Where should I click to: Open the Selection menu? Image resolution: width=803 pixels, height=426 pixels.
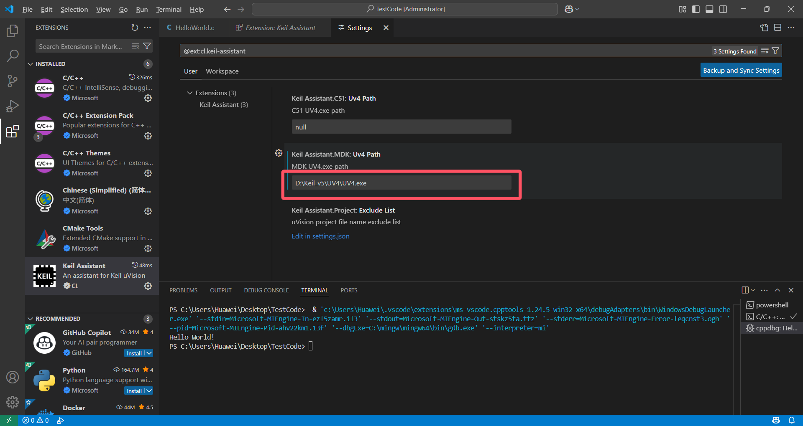(x=74, y=9)
